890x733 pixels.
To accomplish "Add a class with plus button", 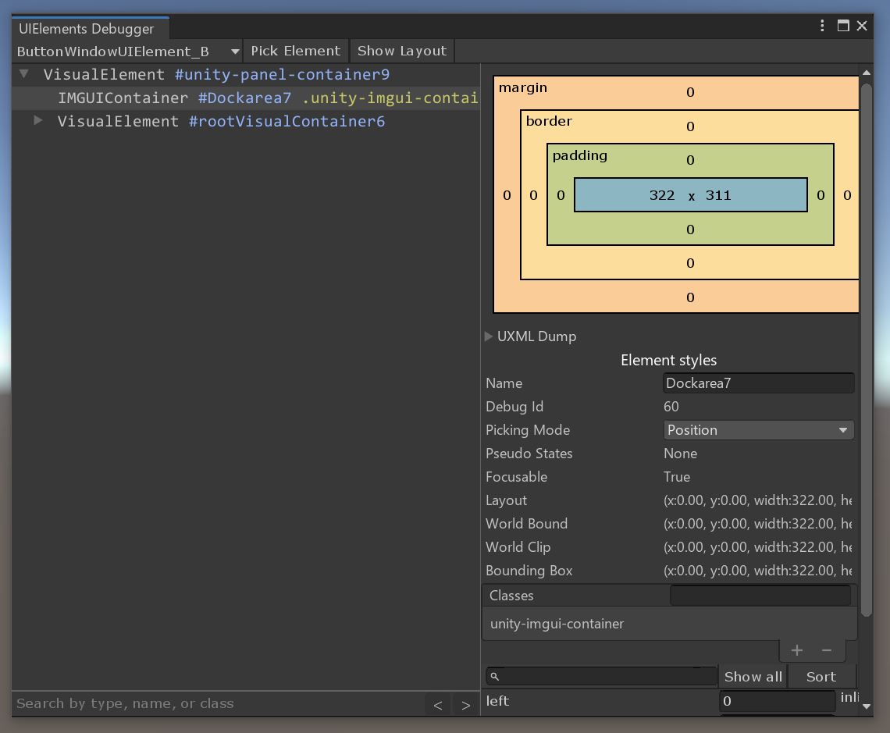I will [797, 650].
